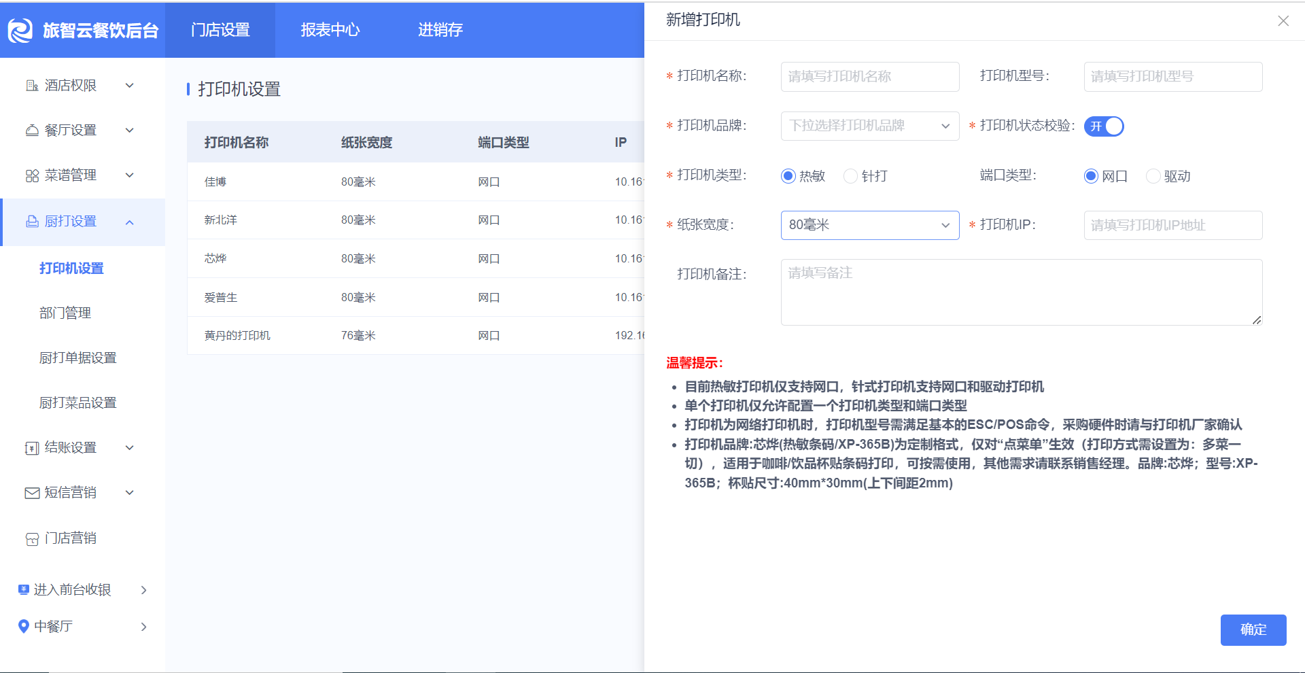Screen dimensions: 1305x673
Task: Click the 新北洋 printer row
Action: coord(416,220)
